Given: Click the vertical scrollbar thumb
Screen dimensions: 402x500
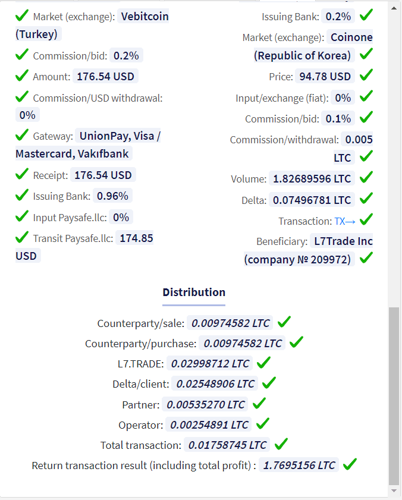Looking at the screenshot, I should (x=394, y=396).
